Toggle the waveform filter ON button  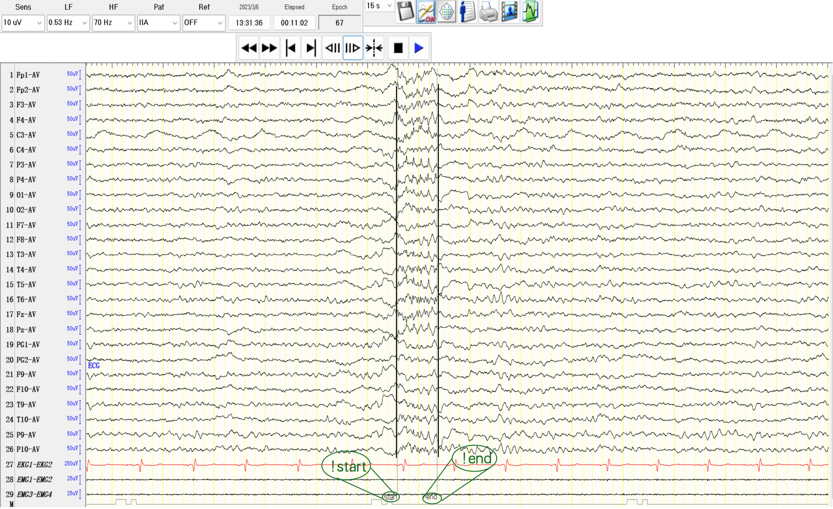coord(426,12)
